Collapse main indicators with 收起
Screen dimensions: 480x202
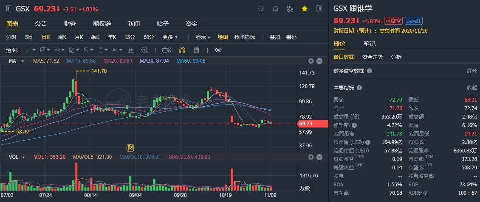[472, 88]
